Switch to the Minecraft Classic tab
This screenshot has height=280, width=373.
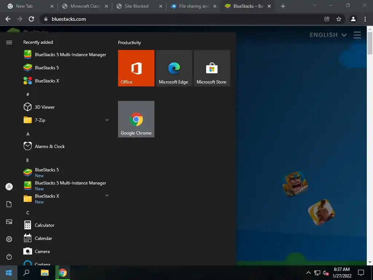click(85, 6)
